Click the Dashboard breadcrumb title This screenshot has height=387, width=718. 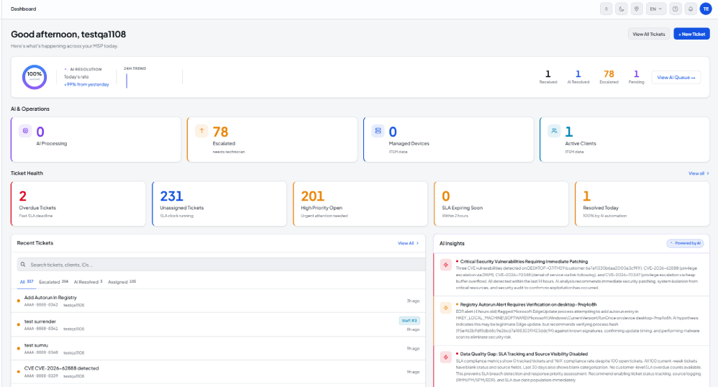[x=23, y=9]
